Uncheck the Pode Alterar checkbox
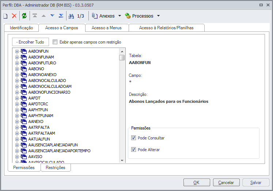Screen dimensions: 273x191 pos(134,150)
